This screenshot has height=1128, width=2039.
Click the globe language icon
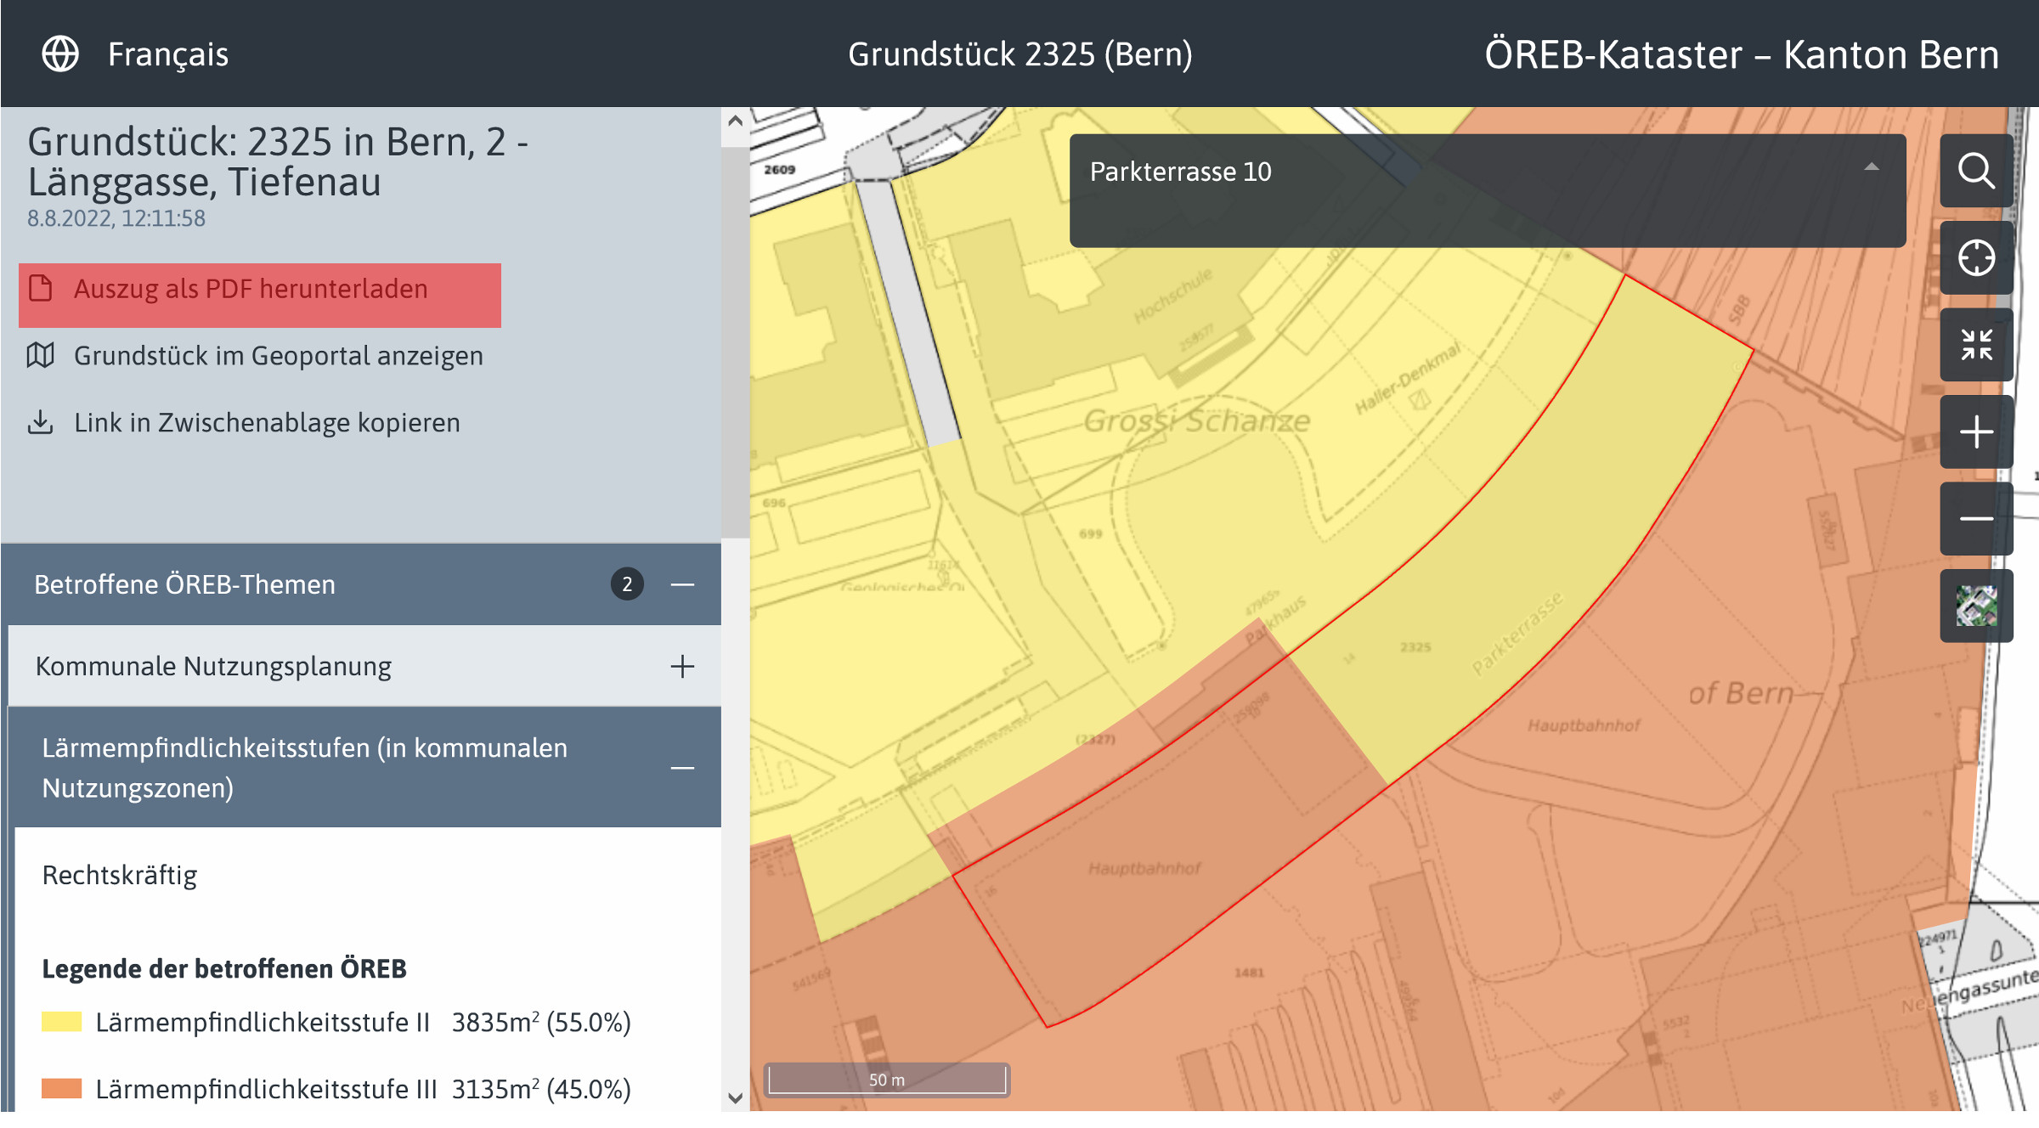pos(60,54)
